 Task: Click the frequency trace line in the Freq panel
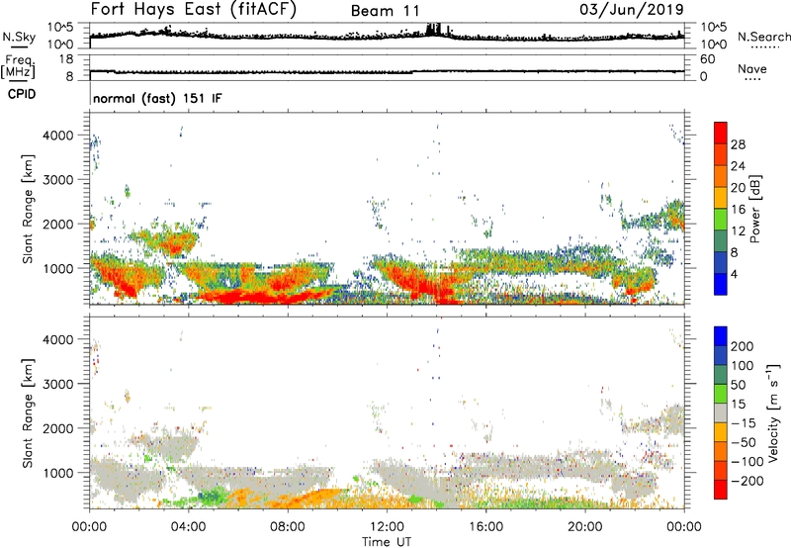[387, 71]
